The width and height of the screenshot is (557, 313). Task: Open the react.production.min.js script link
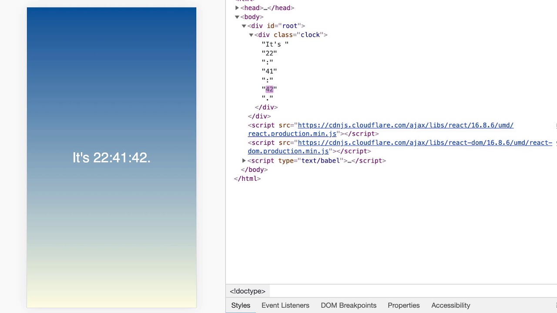(381, 130)
